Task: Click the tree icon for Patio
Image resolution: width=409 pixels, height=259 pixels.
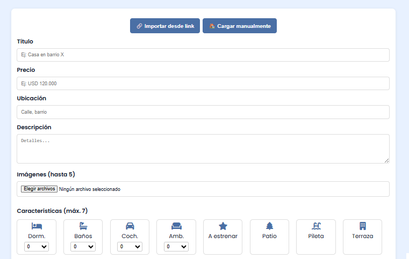Action: [269, 226]
